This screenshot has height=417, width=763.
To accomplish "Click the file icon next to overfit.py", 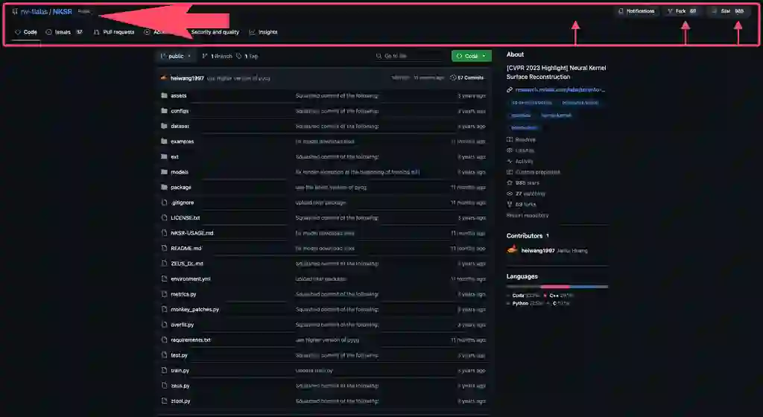I will (x=164, y=325).
